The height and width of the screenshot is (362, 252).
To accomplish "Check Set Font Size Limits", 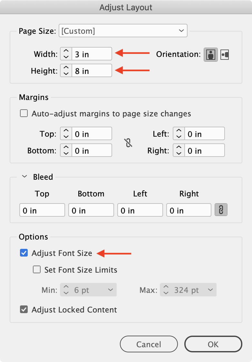I will [x=37, y=270].
